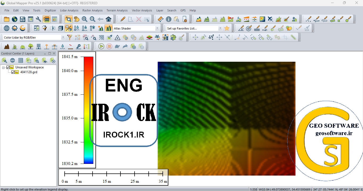Collapse the Unsaved Workspace tree node
This screenshot has width=363, height=191.
[3, 67]
